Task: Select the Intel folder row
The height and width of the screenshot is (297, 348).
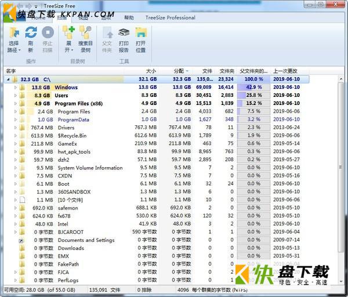Action: [158, 224]
